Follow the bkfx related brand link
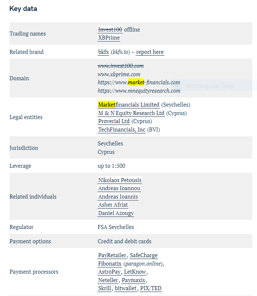Viewport: 257px width, 296px height. (x=103, y=52)
